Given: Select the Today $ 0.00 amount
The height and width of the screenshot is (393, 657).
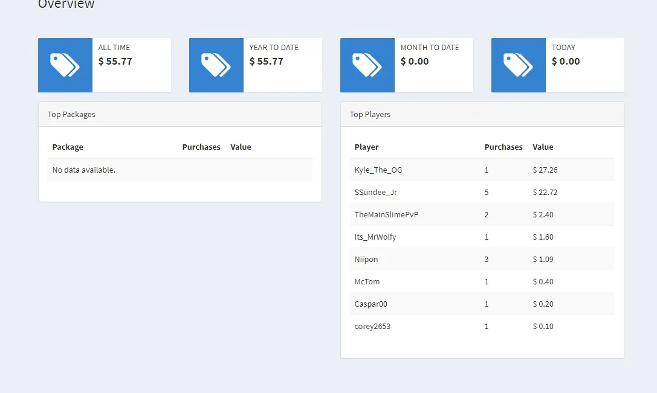Looking at the screenshot, I should (x=566, y=61).
